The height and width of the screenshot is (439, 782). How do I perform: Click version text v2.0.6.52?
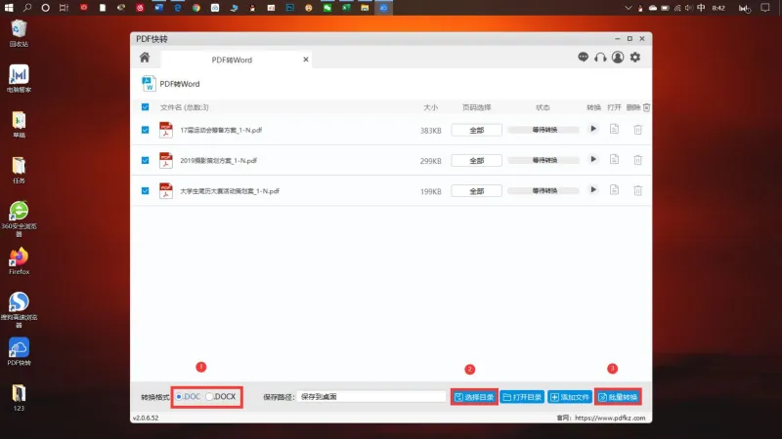point(146,419)
